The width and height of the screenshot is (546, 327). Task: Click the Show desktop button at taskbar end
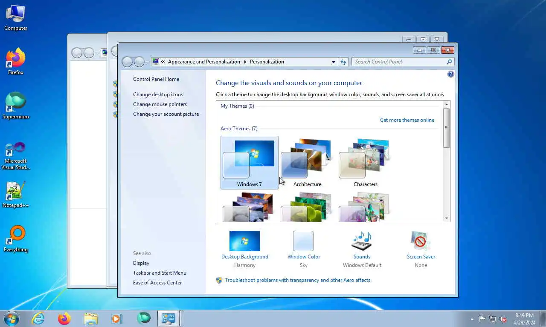pyautogui.click(x=543, y=319)
